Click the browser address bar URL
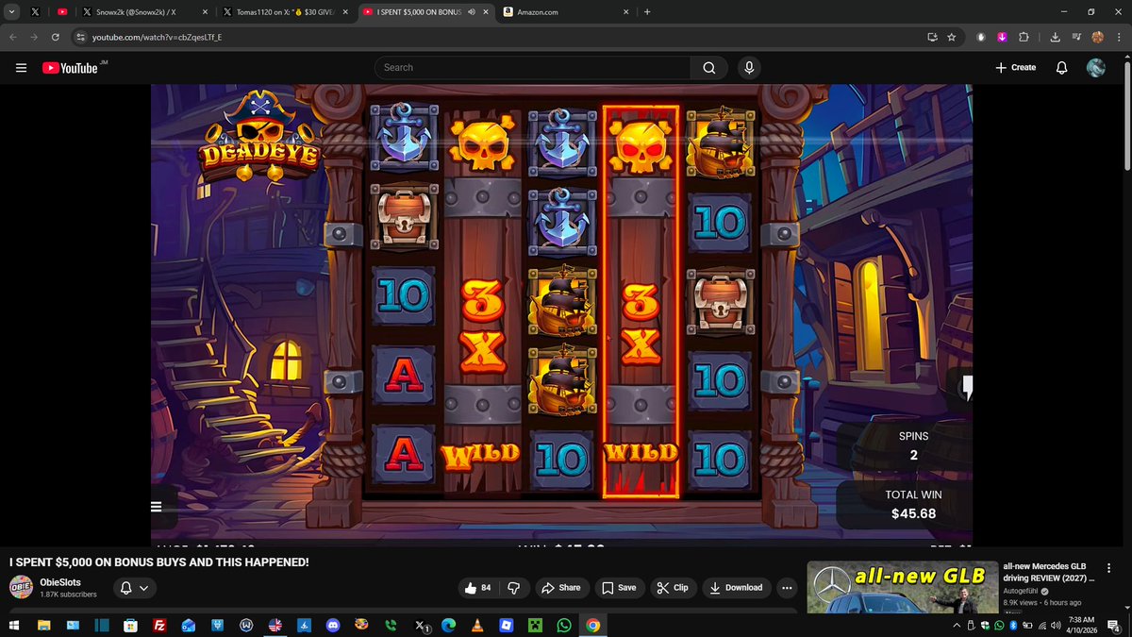 157,37
